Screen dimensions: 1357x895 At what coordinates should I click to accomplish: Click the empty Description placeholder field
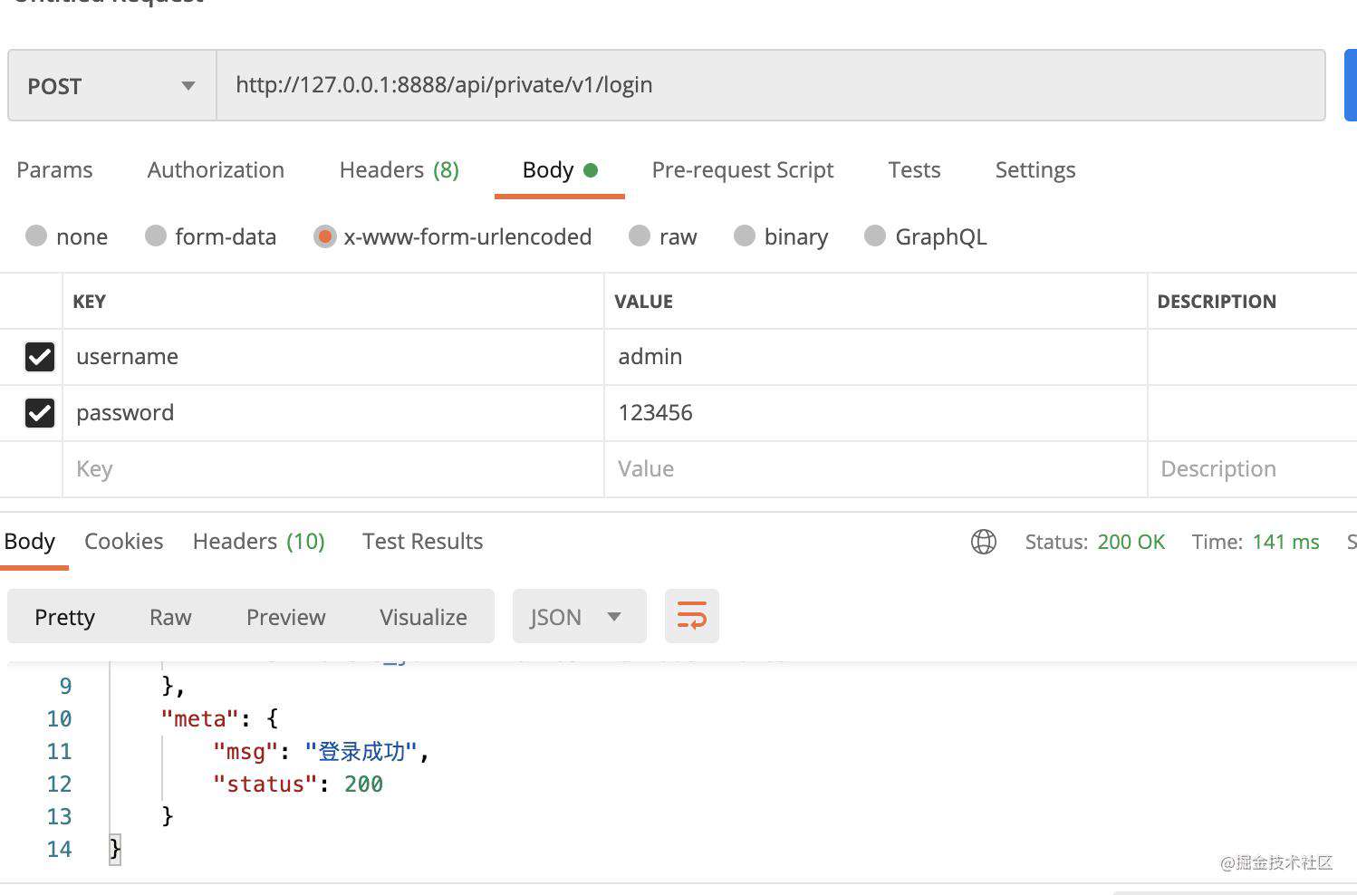point(1252,469)
